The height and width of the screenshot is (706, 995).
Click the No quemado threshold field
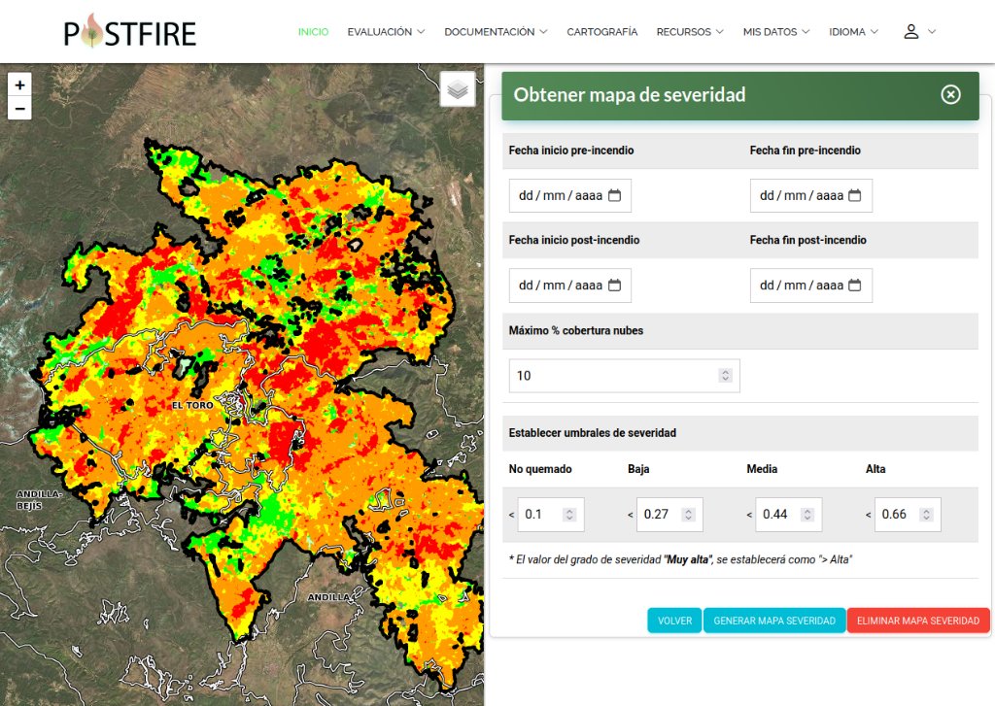click(541, 515)
